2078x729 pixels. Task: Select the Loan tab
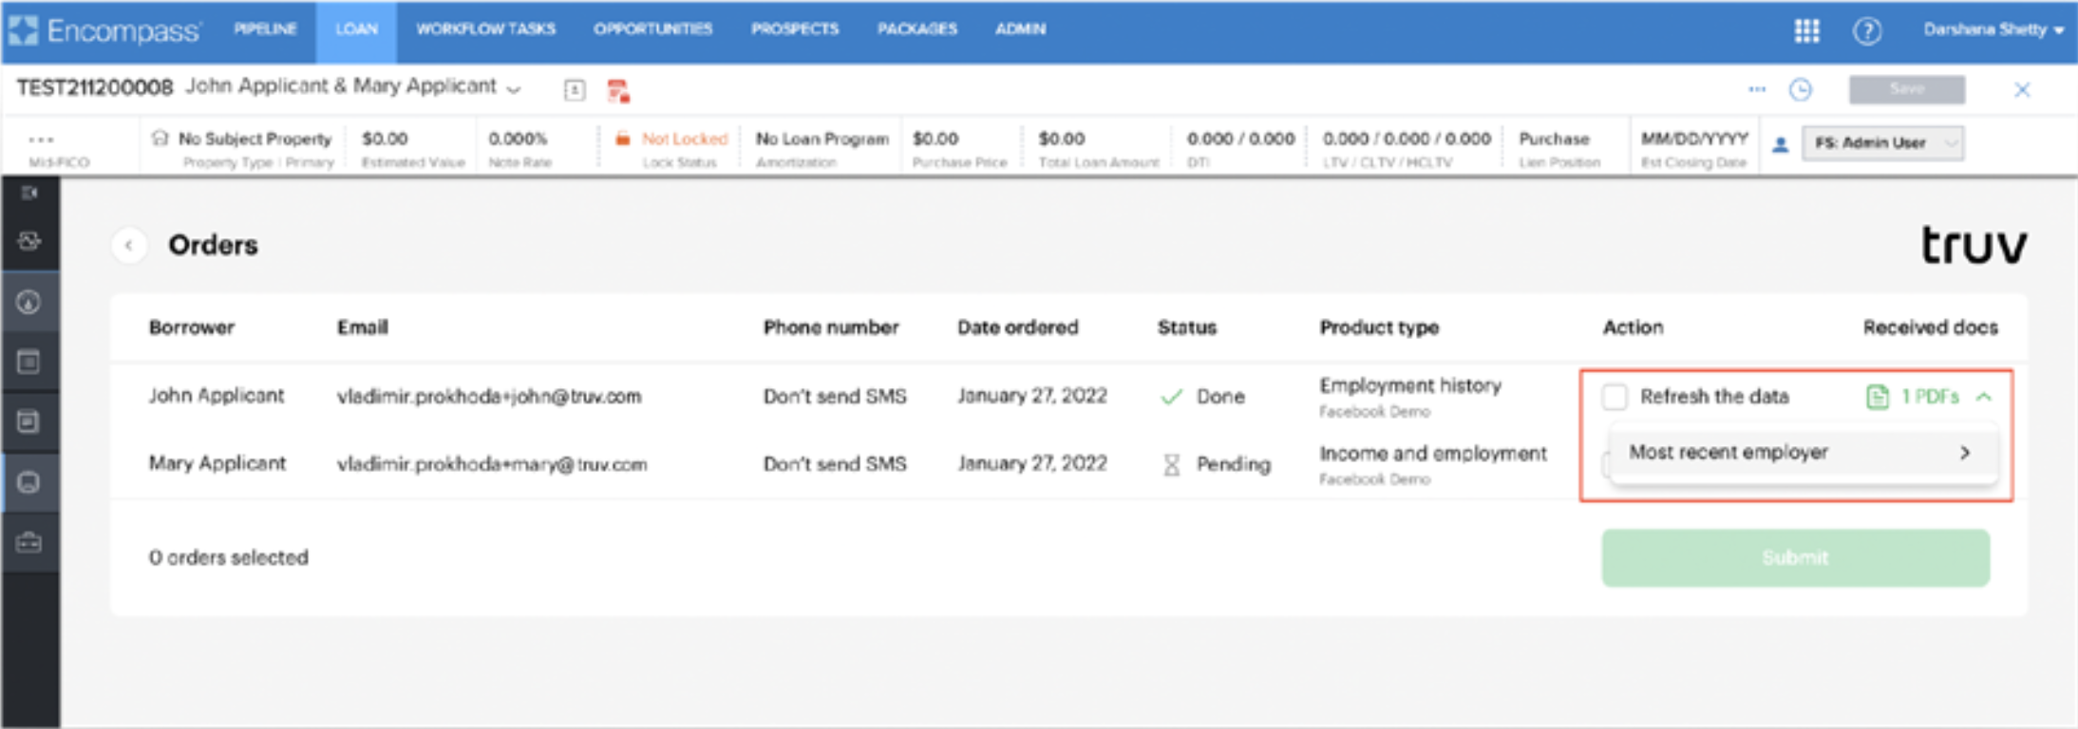(x=356, y=29)
